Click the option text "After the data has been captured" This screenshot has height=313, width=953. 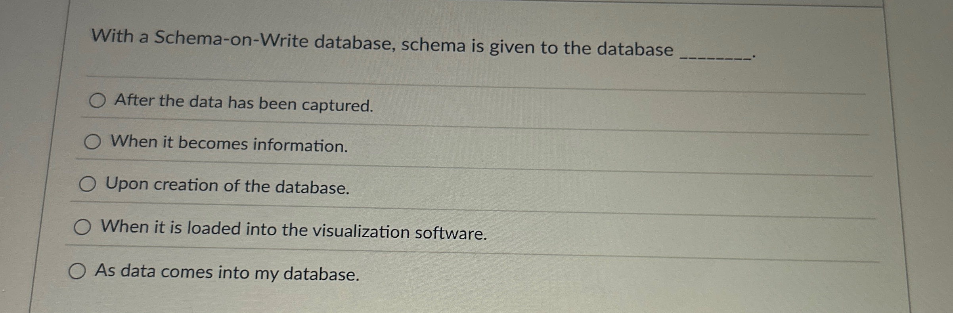(243, 104)
